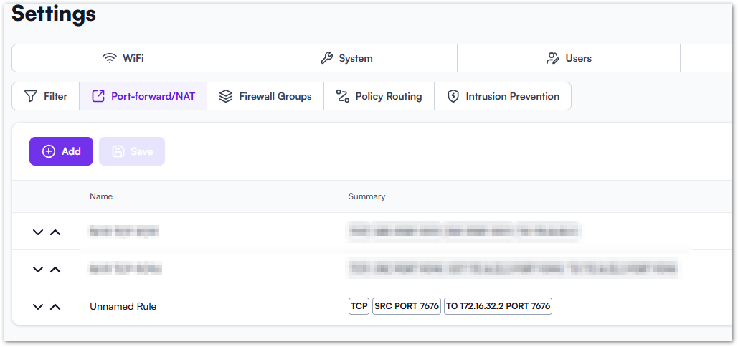Click the Firewall Groups layers icon
Image resolution: width=738 pixels, height=347 pixels.
pos(226,96)
